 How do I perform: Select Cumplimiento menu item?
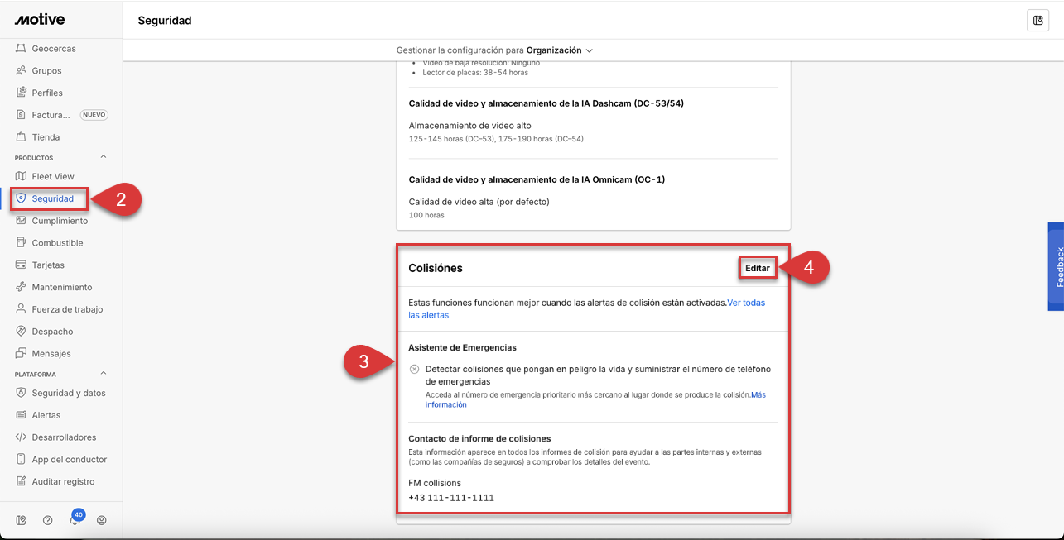[61, 221]
